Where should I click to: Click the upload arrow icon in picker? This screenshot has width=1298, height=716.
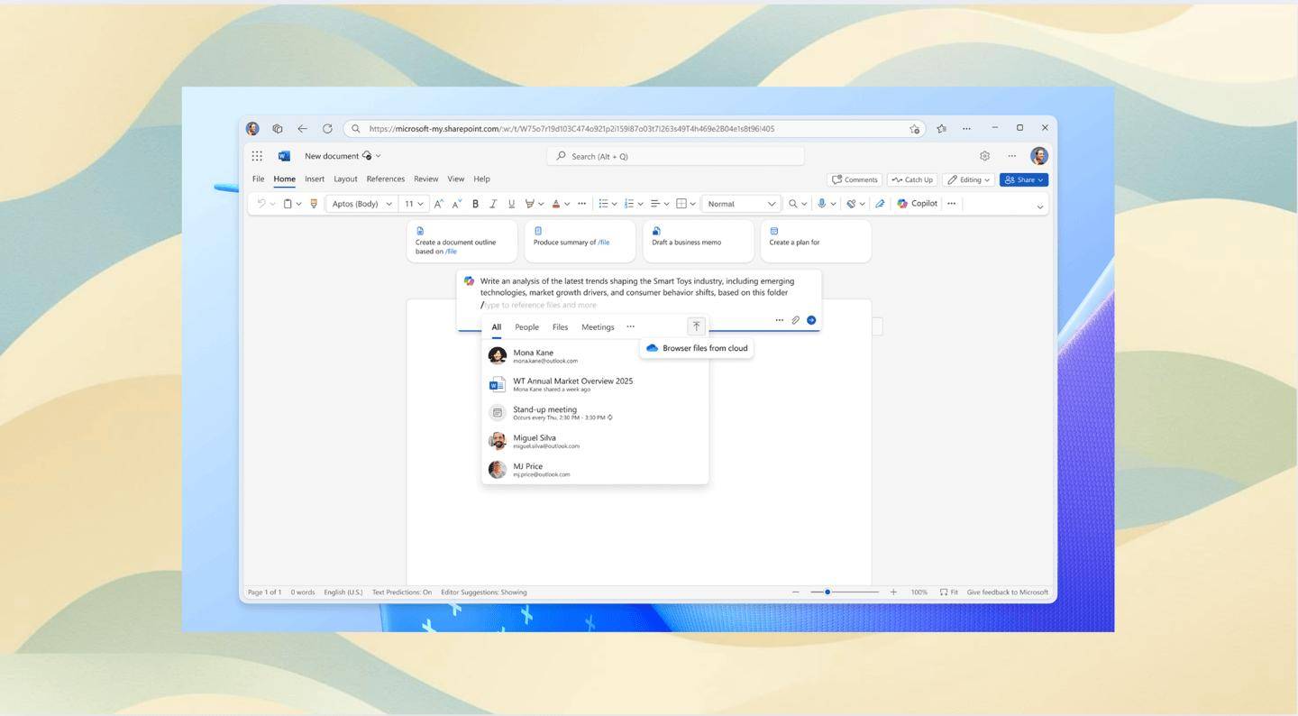tap(696, 326)
